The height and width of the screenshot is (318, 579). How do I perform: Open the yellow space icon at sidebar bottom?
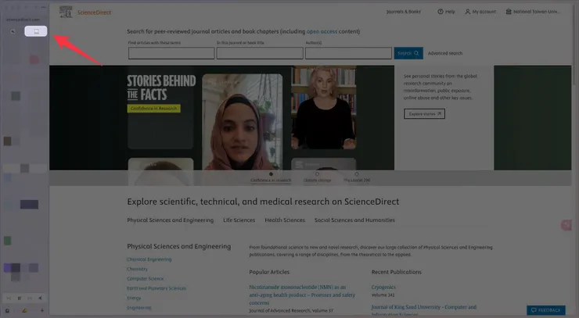pyautogui.click(x=24, y=311)
